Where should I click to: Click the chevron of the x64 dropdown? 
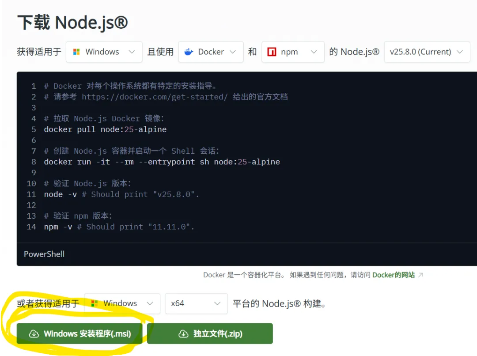click(x=217, y=303)
